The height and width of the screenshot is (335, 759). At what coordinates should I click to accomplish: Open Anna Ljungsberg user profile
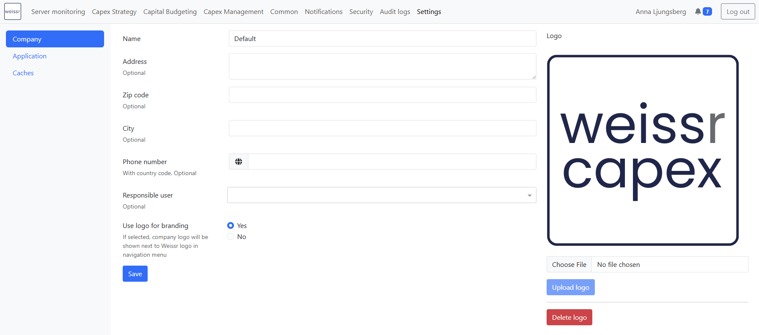click(x=661, y=11)
